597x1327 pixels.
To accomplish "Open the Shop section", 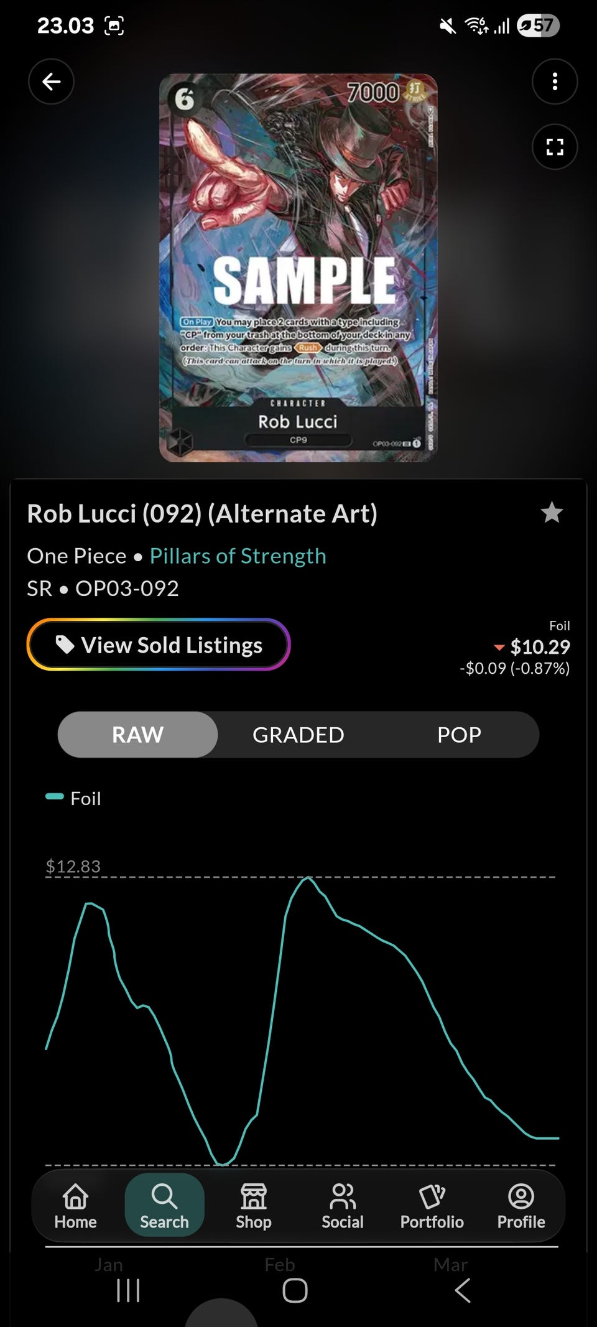I will tap(254, 1206).
